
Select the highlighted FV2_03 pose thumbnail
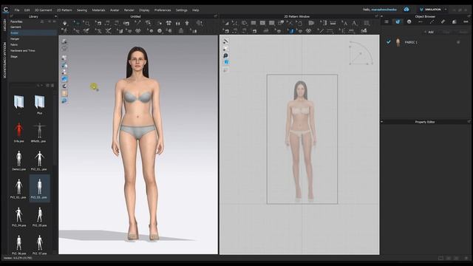39,188
